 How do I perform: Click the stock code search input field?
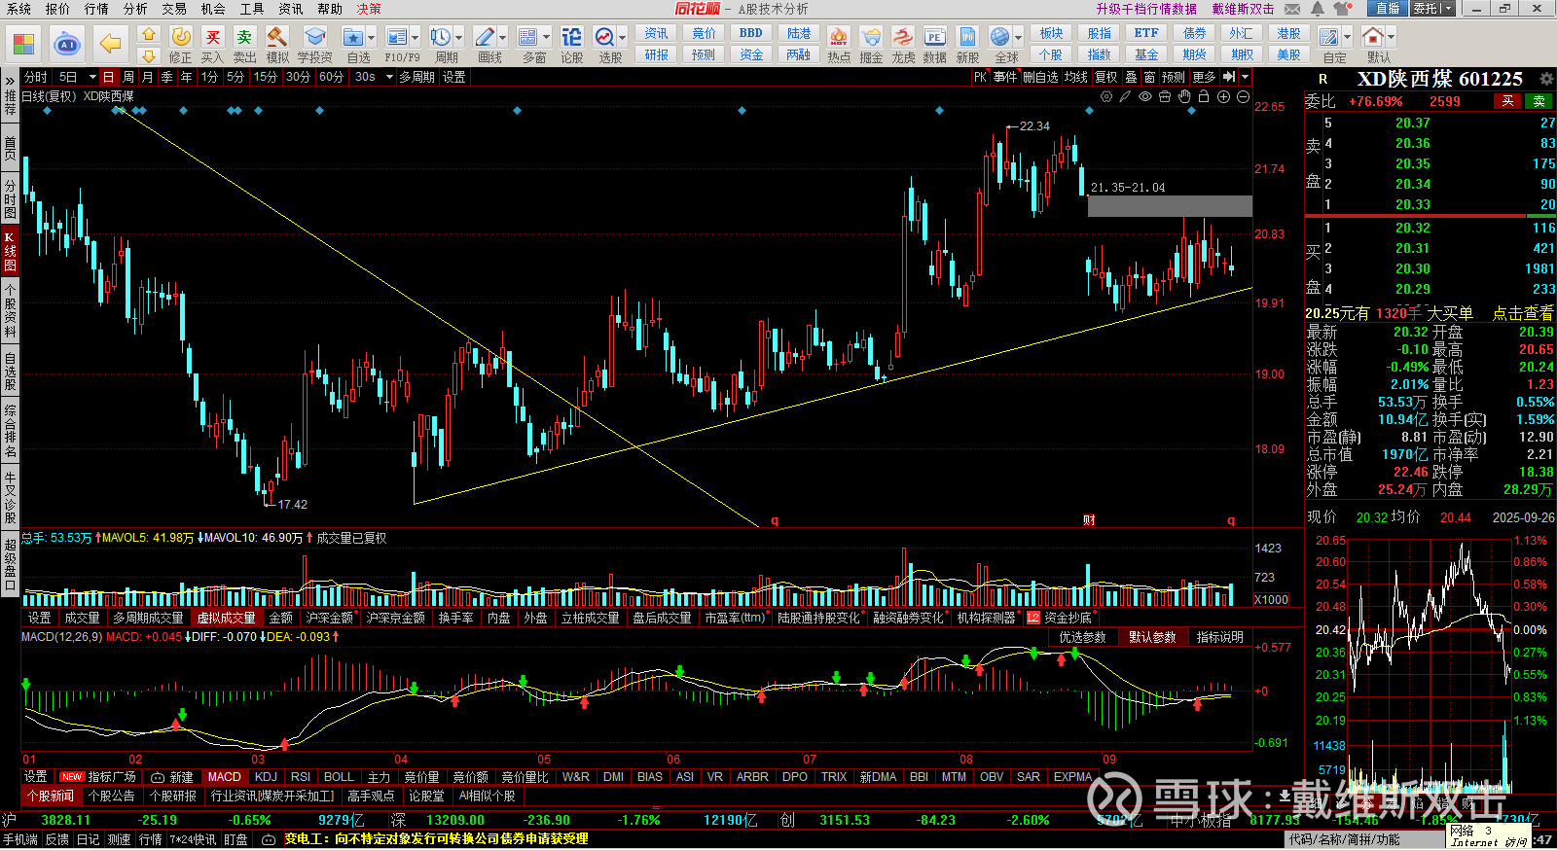(x=1362, y=839)
